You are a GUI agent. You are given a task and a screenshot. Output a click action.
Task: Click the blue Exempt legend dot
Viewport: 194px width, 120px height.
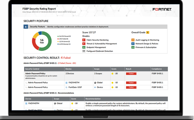(58, 44)
